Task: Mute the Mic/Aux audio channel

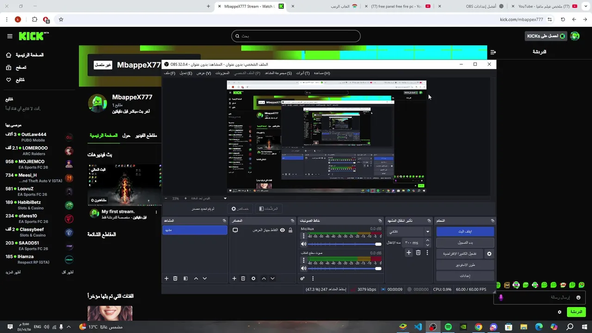Action: 304,244
